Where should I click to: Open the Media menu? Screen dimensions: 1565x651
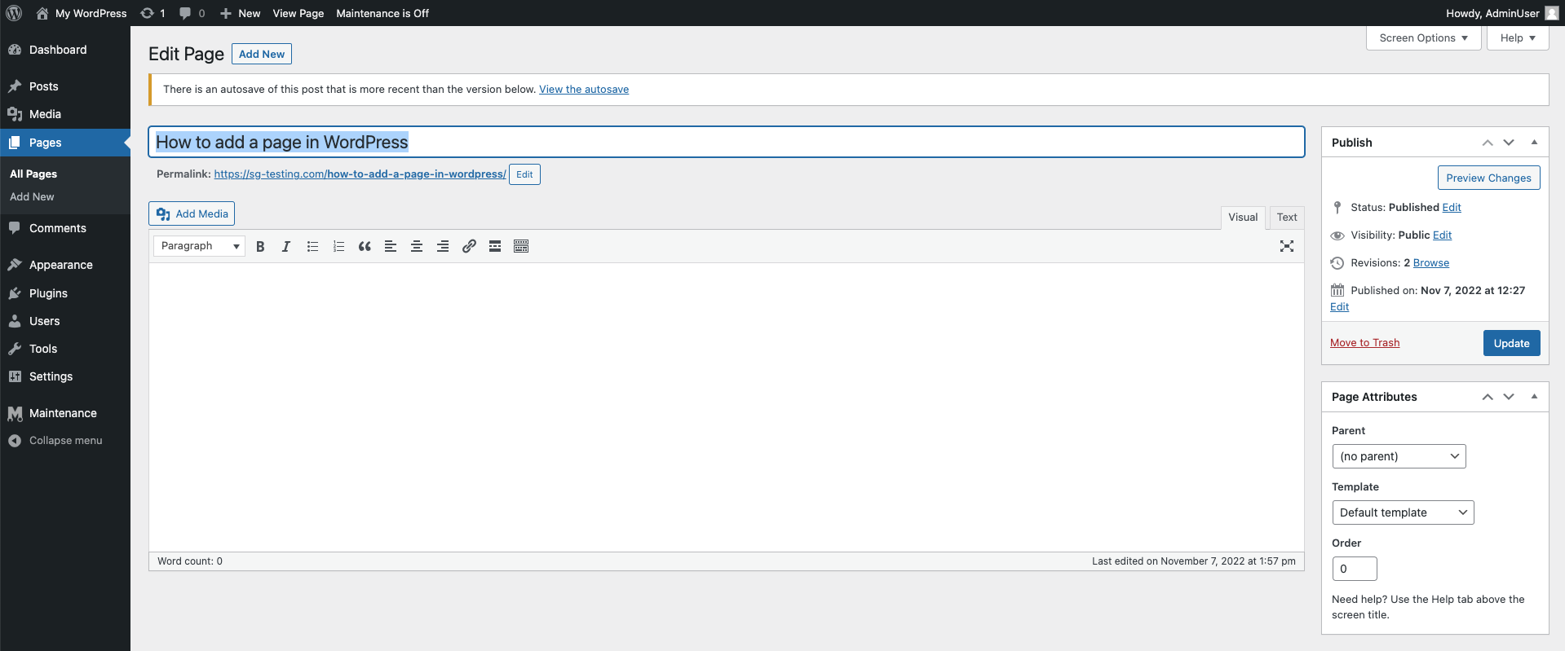[x=65, y=114]
